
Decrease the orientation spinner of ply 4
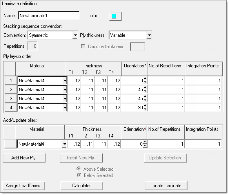pos(145,109)
